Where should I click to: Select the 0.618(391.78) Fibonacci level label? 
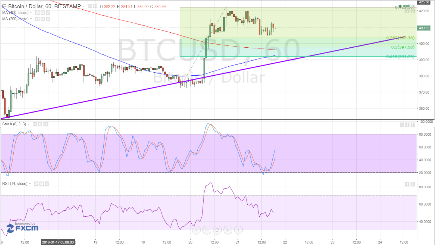pos(400,57)
